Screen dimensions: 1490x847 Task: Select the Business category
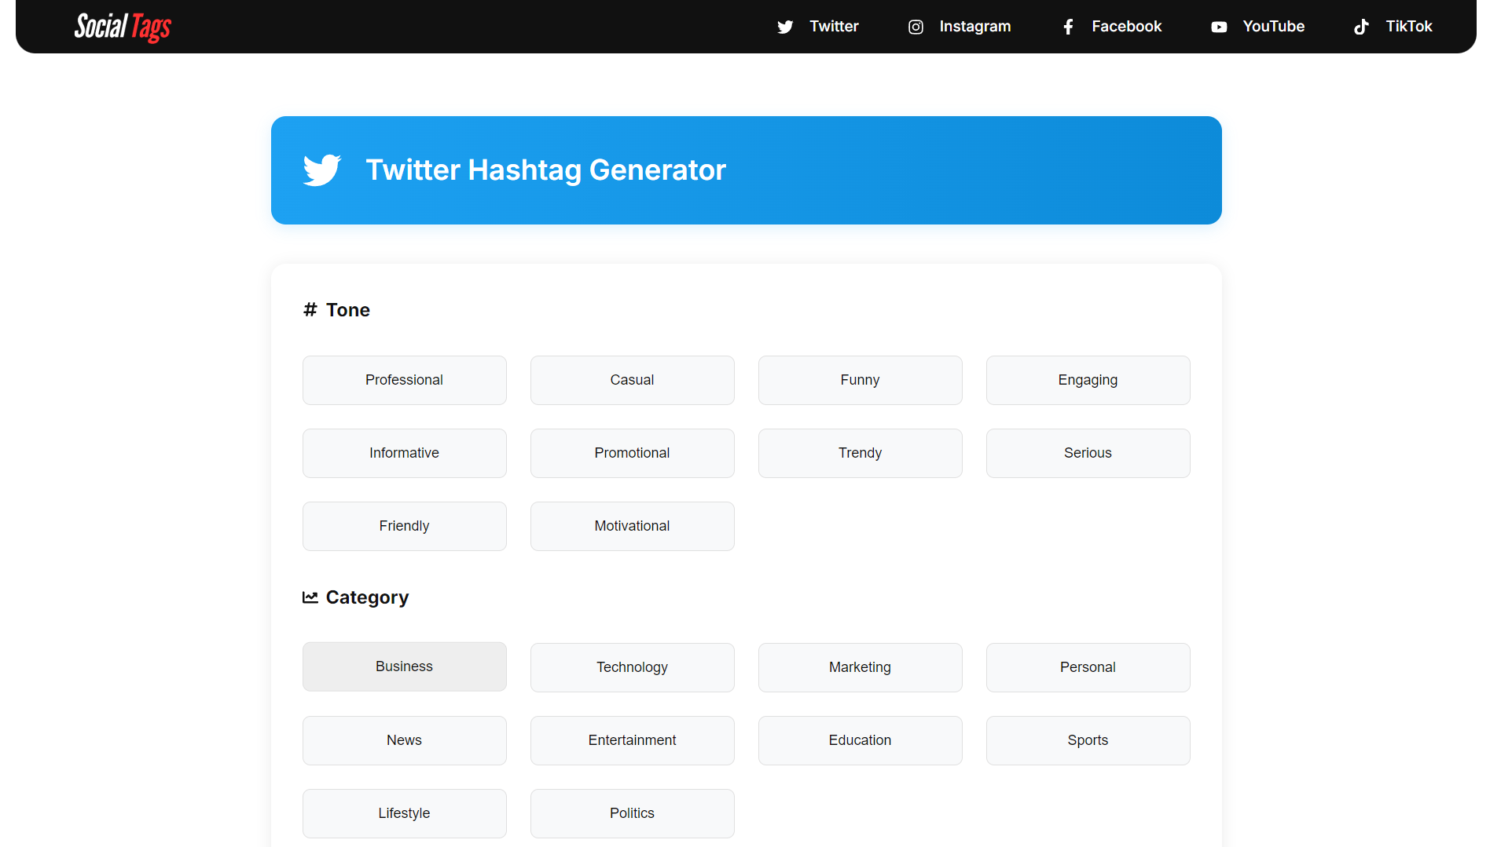point(405,667)
